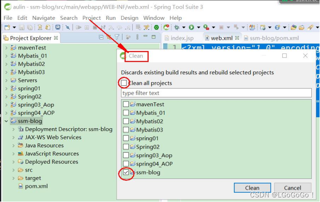
Task: Select the Deployed Resources node
Action: click(48, 162)
